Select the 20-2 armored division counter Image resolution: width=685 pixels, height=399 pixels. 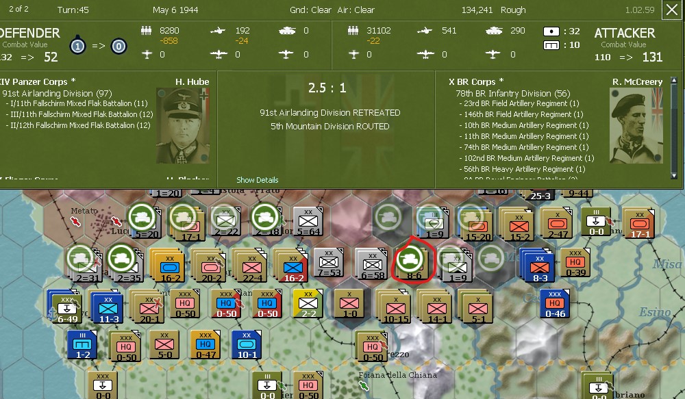[x=210, y=265]
